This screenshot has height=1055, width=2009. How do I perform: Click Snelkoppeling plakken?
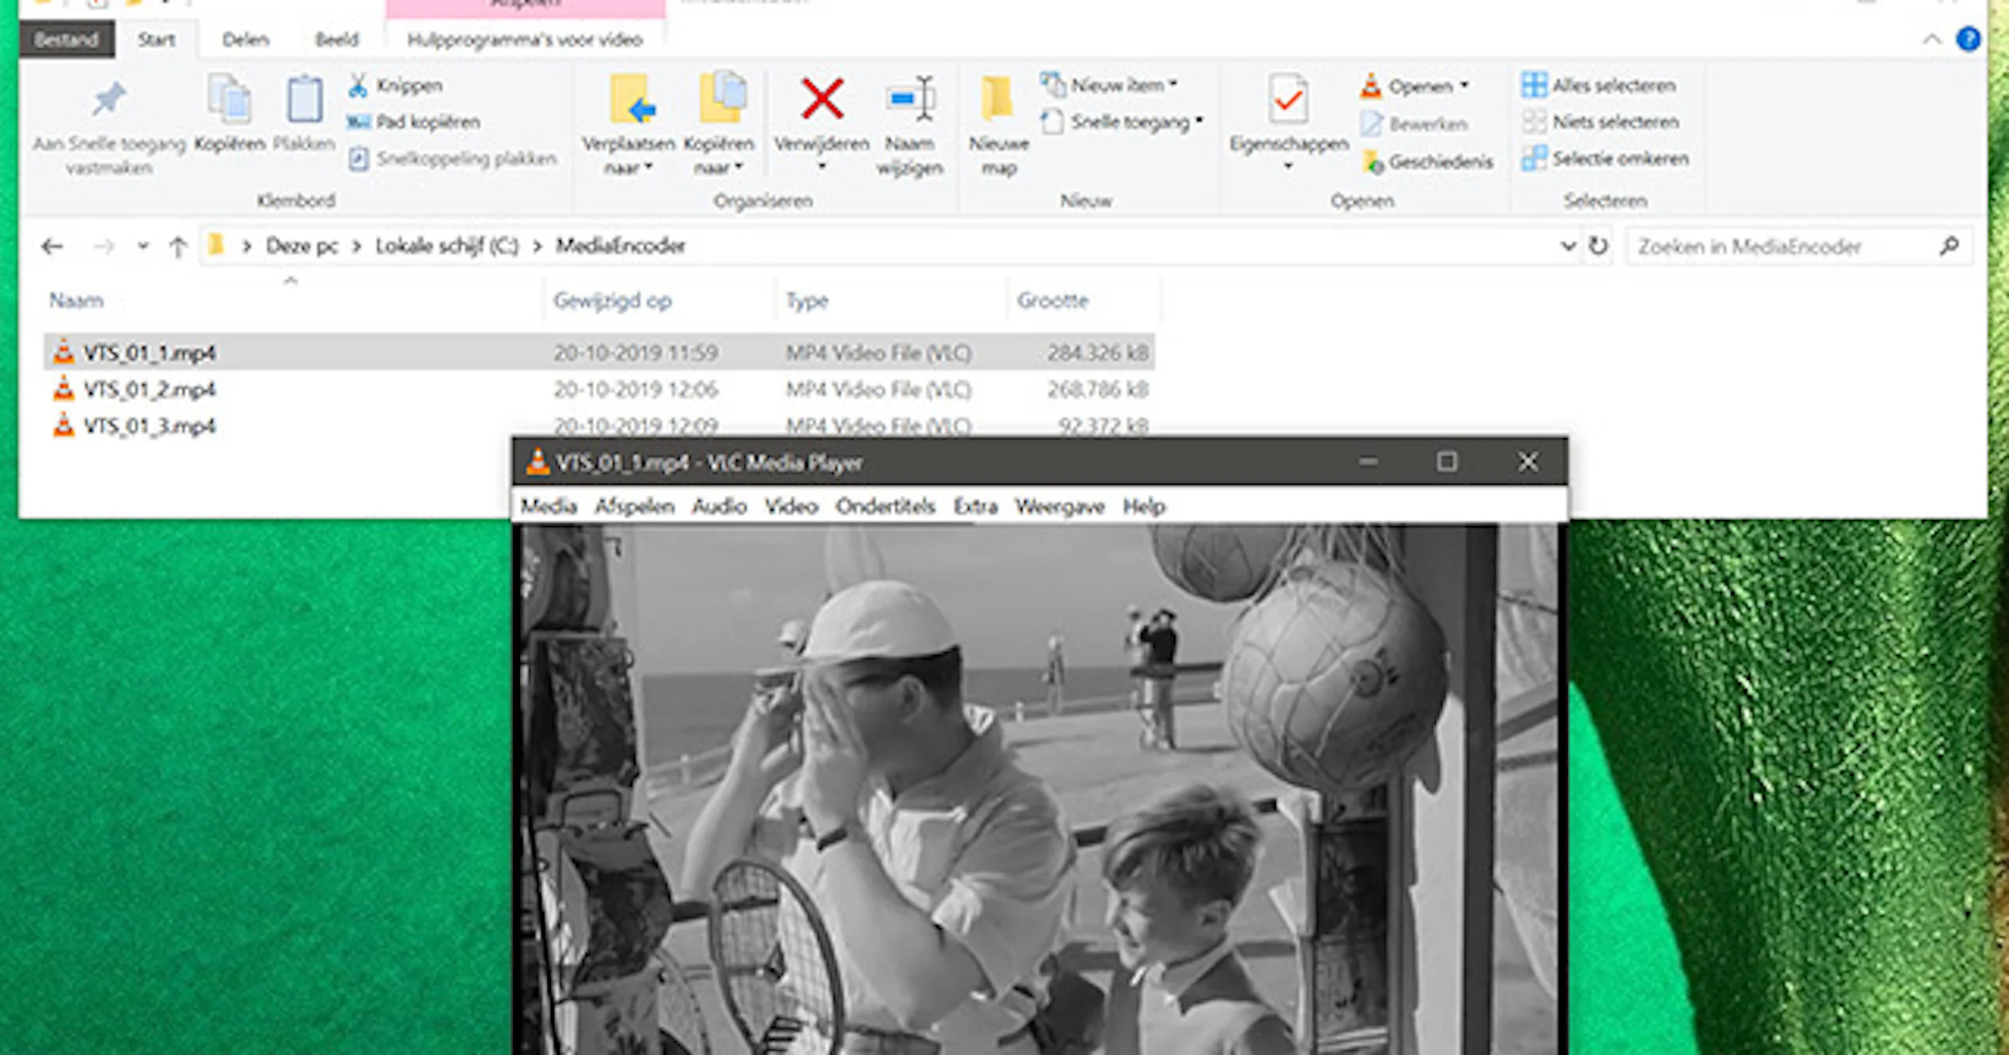(452, 159)
